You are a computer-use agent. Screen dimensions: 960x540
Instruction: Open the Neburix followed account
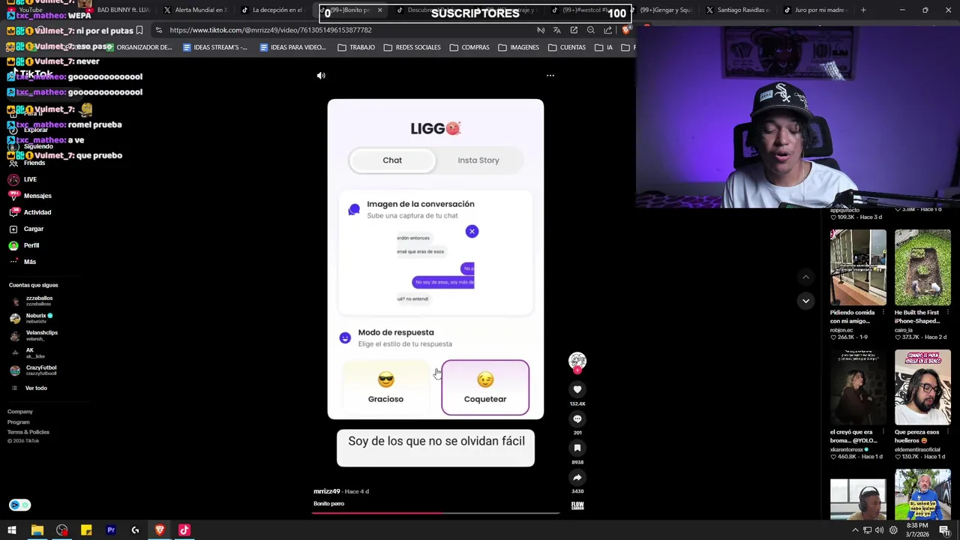pyautogui.click(x=31, y=318)
